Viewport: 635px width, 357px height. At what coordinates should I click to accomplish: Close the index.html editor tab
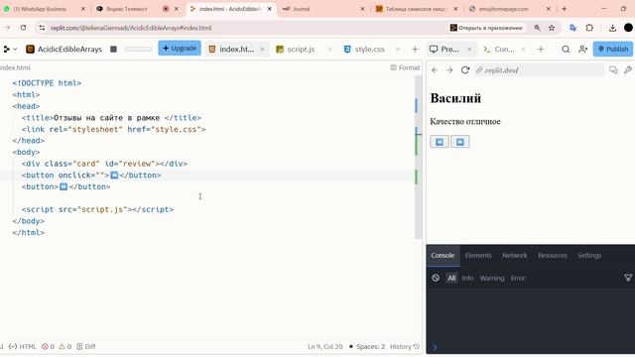[262, 49]
